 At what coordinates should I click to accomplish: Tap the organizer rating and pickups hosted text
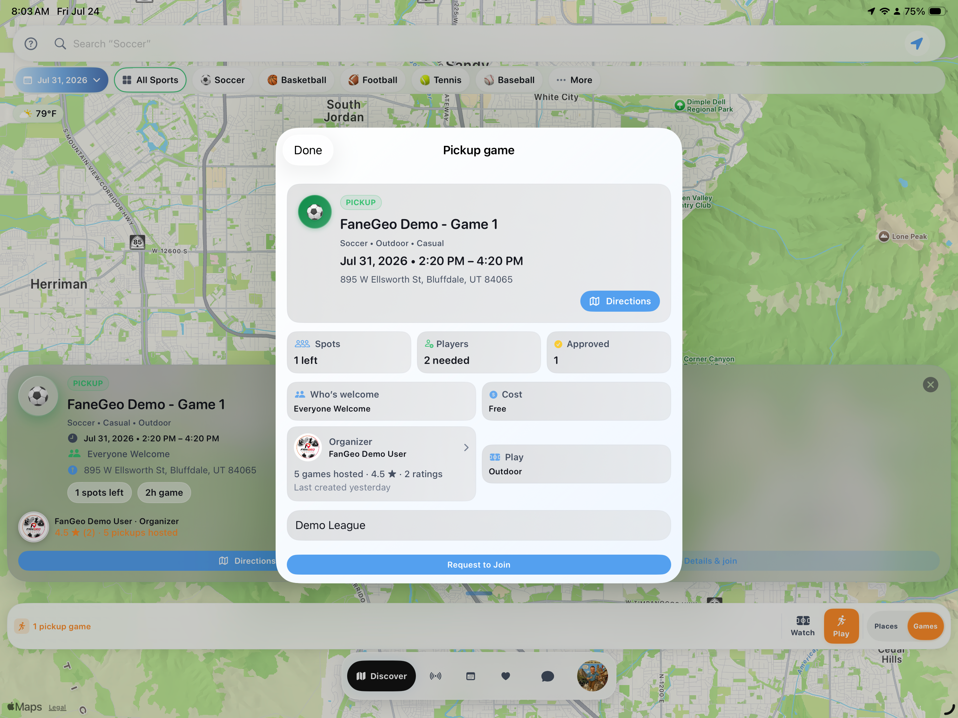[x=116, y=533]
